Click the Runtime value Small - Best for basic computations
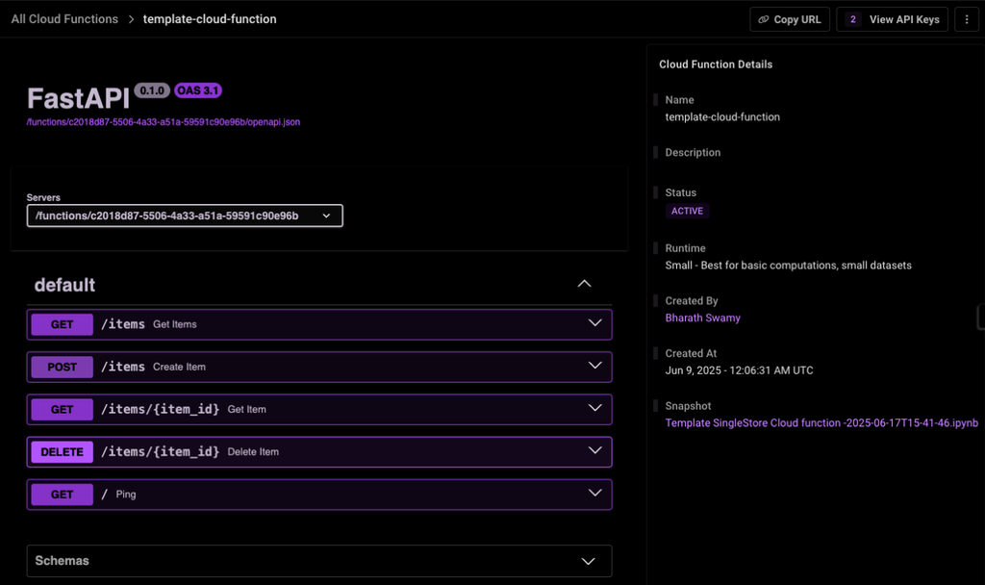 (789, 266)
